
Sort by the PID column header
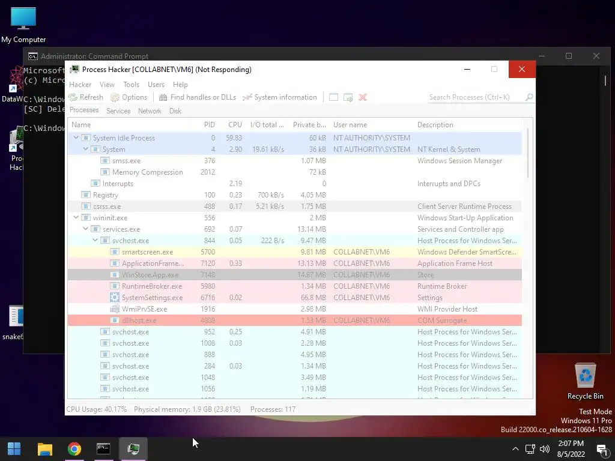click(203, 125)
